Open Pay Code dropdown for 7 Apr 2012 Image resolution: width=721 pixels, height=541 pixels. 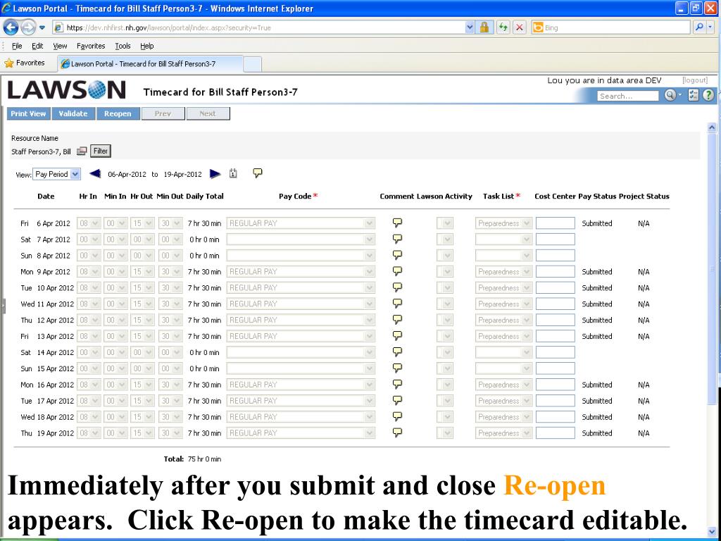pyautogui.click(x=300, y=240)
